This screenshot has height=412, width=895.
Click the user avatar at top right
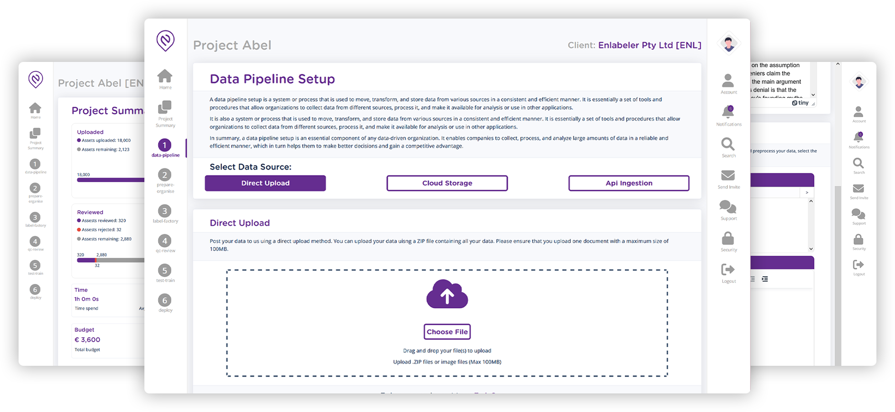729,44
